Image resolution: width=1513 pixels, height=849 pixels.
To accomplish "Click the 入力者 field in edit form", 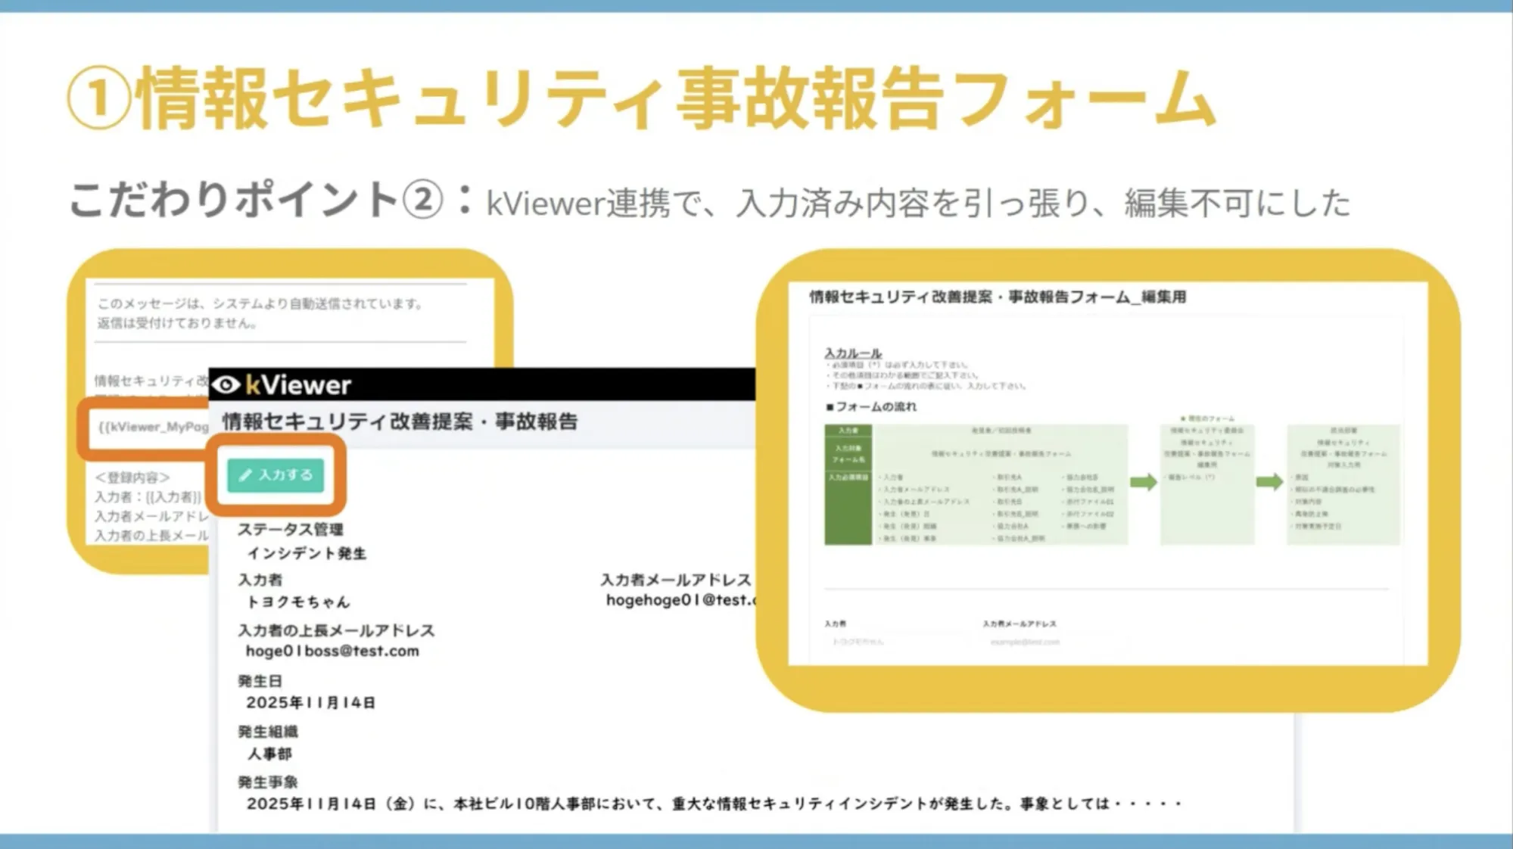I will click(x=893, y=642).
